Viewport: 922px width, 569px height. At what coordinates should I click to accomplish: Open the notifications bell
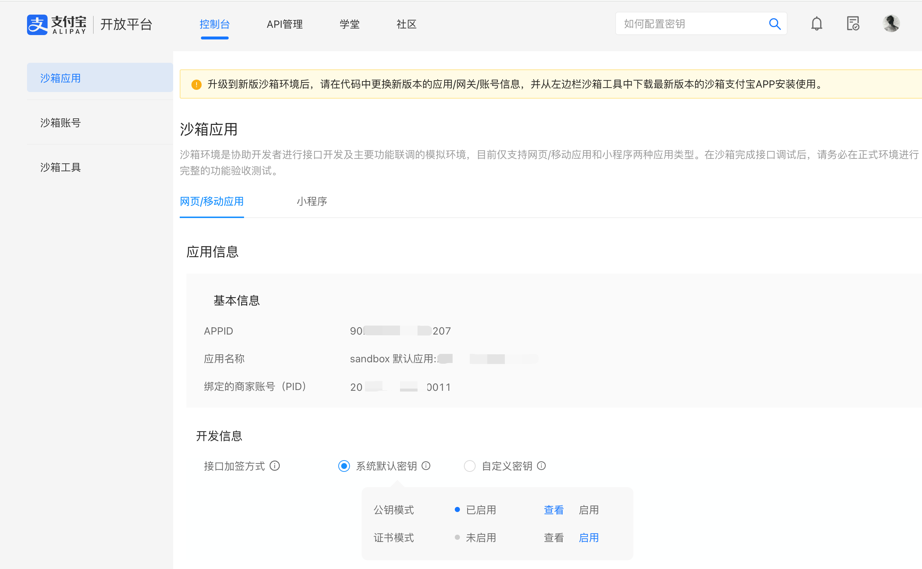click(x=816, y=24)
